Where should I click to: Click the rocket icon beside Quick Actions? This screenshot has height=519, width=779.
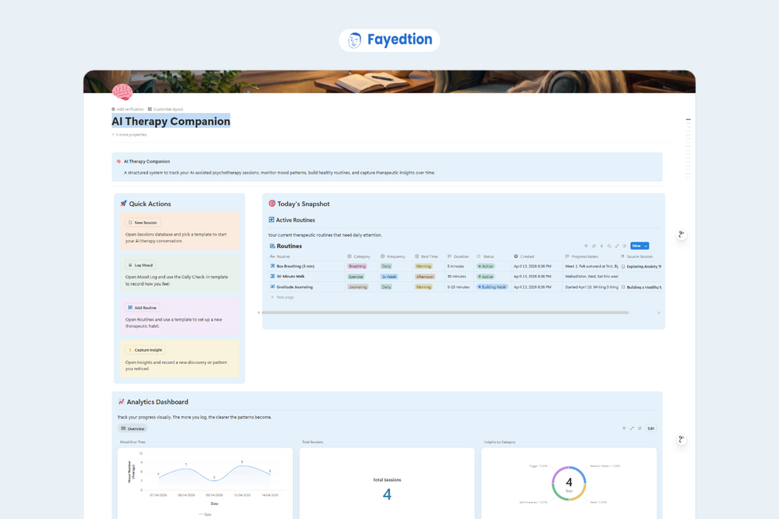pos(123,204)
